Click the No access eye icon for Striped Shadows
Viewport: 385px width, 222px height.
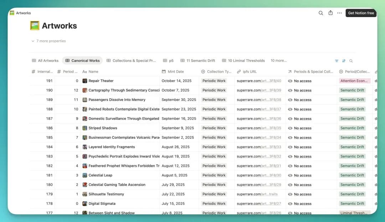pos(290,128)
